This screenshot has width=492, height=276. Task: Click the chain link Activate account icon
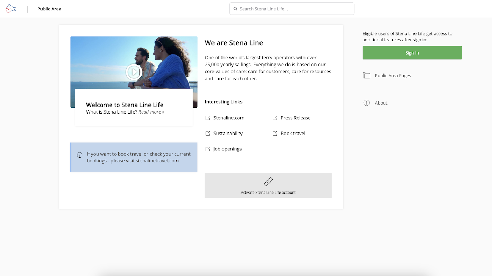[268, 181]
